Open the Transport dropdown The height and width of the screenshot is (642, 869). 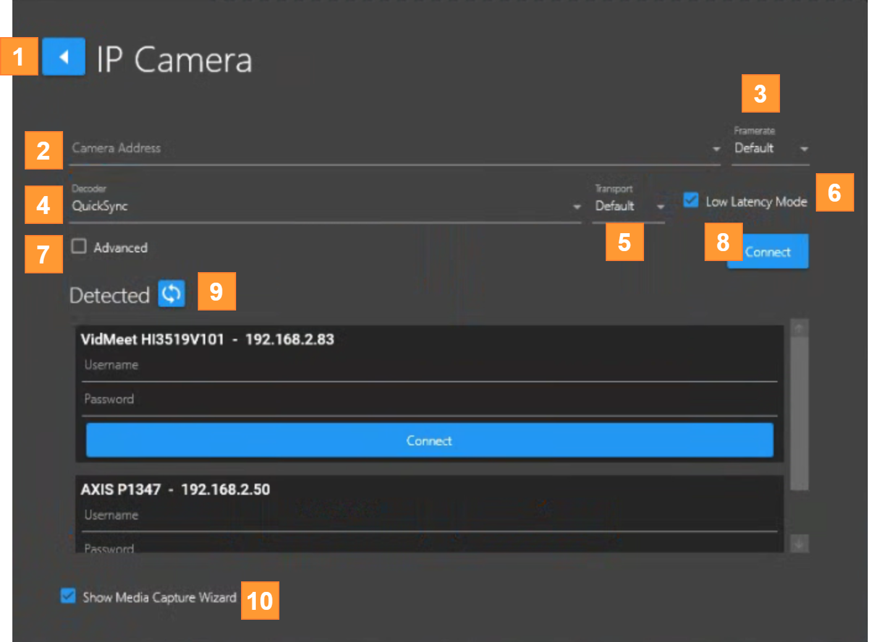[x=628, y=207]
